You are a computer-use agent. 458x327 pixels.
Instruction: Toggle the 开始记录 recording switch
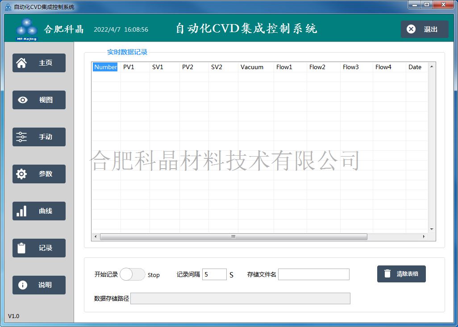[x=132, y=274]
